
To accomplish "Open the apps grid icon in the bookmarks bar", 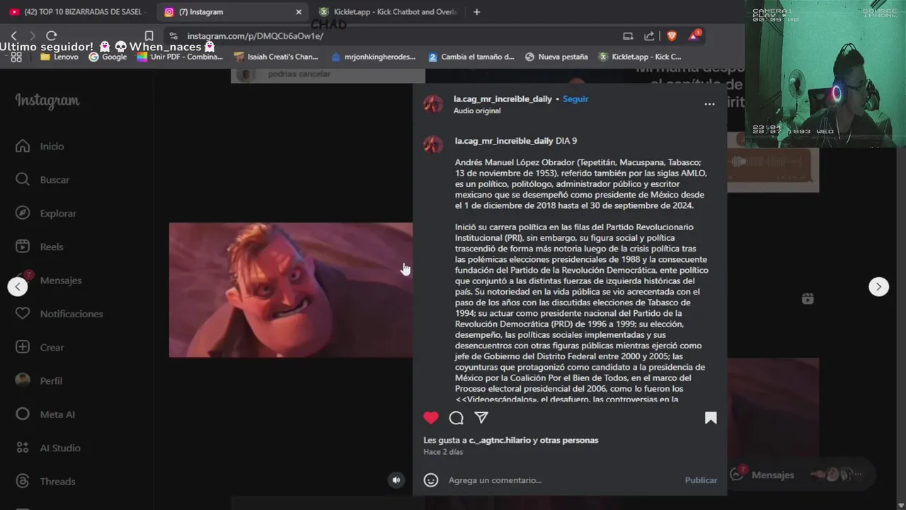I will pos(16,57).
